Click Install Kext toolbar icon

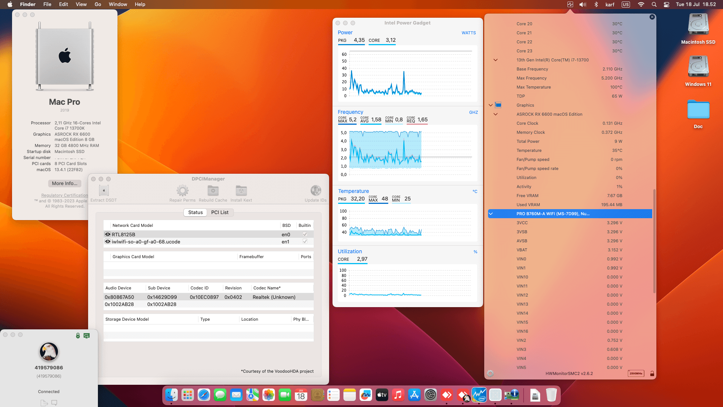[241, 191]
